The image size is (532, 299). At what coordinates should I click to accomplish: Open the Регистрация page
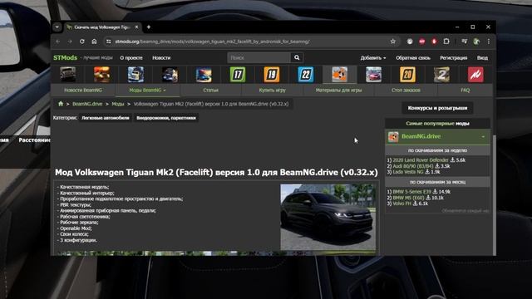[453, 57]
